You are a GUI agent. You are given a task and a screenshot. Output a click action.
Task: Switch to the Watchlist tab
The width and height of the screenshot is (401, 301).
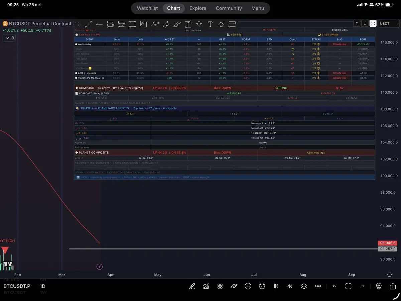click(x=147, y=8)
